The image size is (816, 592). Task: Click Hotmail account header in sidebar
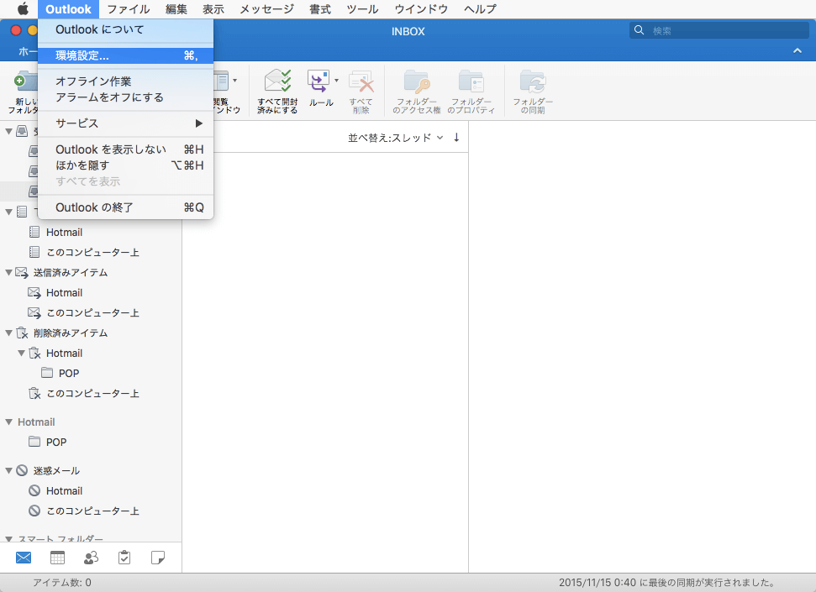36,422
